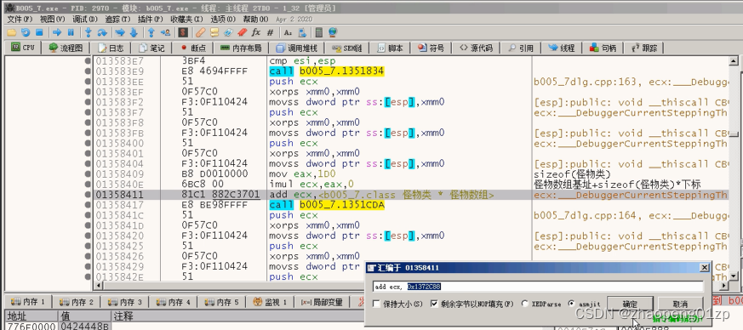Viewport: 743px width, 330px height.
Task: Click the assemble instruction input field
Action: click(x=538, y=287)
